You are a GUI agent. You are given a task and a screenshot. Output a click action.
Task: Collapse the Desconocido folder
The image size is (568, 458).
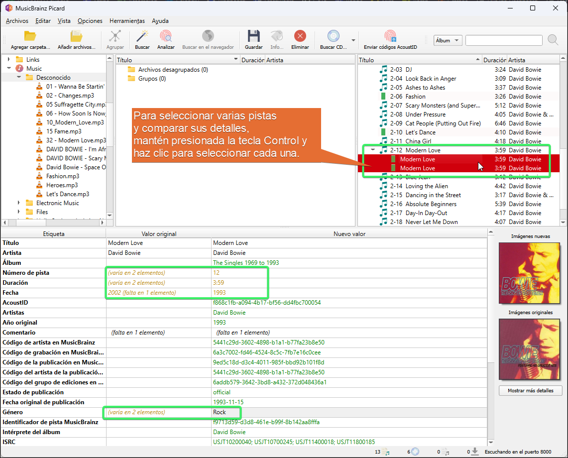pos(19,77)
